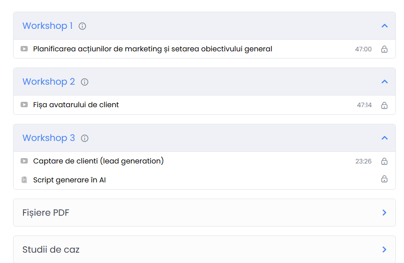404x263 pixels.
Task: Open lesson Planificarea acțiunilor de marketing
Action: coord(153,49)
